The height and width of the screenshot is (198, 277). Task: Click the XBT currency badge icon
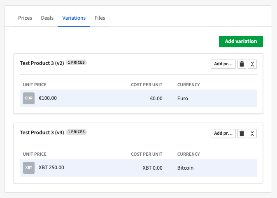click(29, 168)
